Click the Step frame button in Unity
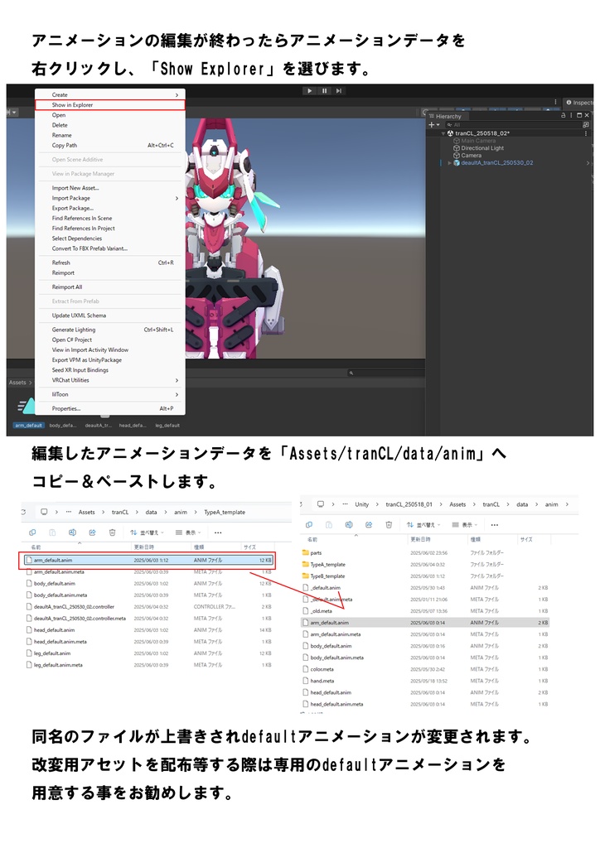 338,91
